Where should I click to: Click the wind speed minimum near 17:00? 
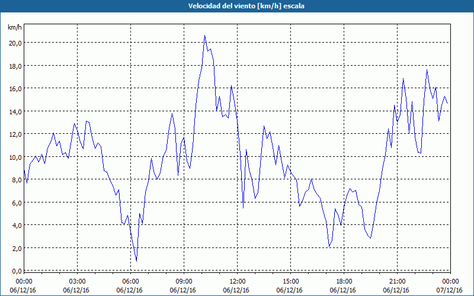click(329, 246)
